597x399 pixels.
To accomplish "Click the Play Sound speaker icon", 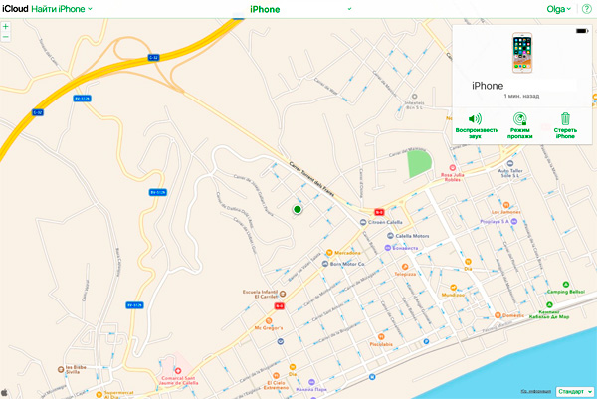I will [x=476, y=119].
